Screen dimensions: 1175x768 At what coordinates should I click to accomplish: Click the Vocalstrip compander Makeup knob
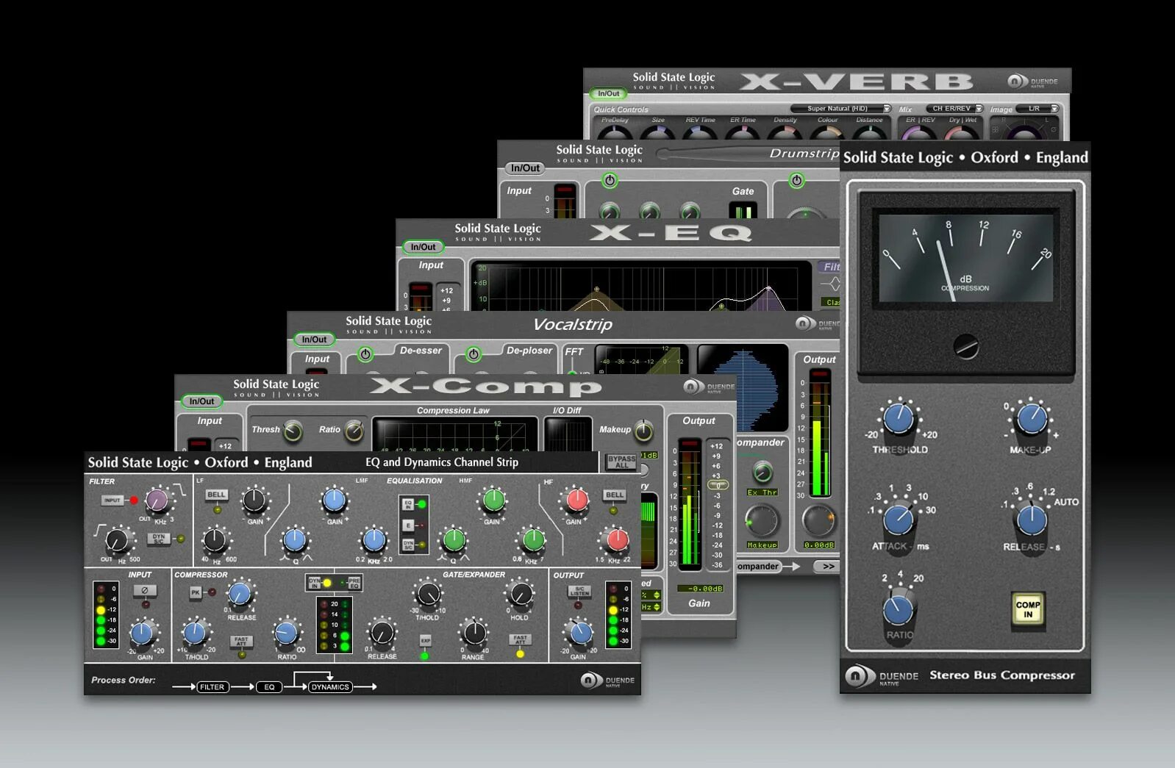pos(762,520)
